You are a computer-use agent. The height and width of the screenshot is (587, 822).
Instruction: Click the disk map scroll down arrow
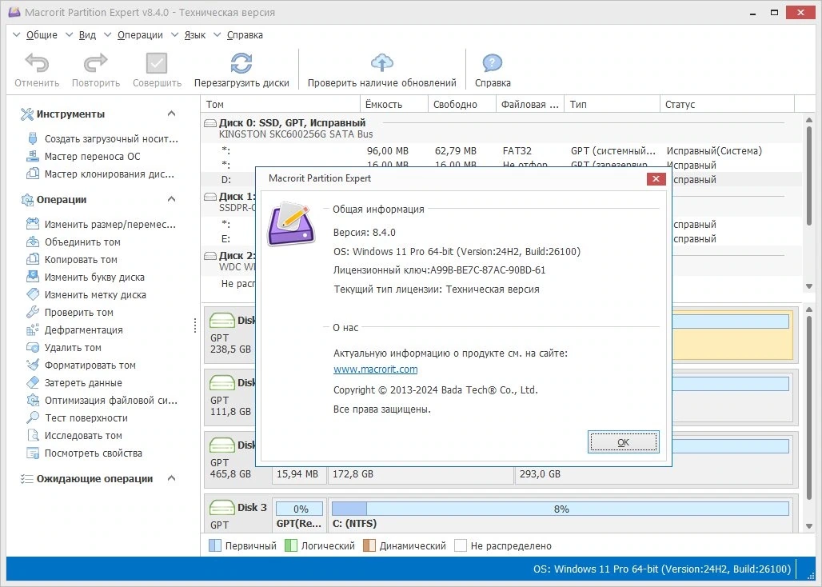pos(809,526)
